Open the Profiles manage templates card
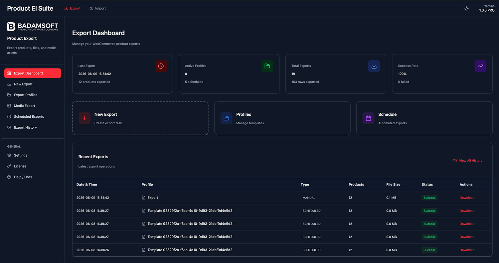Viewport: 499px width, 263px height. pos(282,118)
